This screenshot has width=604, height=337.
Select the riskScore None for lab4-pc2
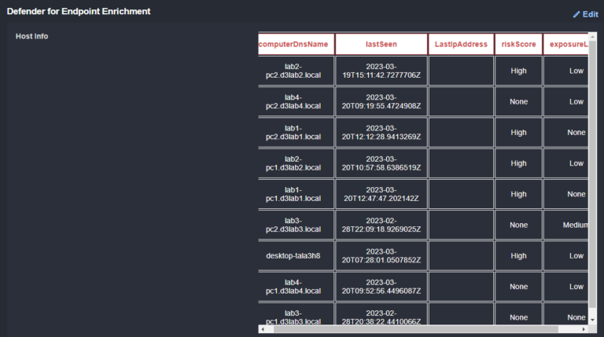coord(518,101)
